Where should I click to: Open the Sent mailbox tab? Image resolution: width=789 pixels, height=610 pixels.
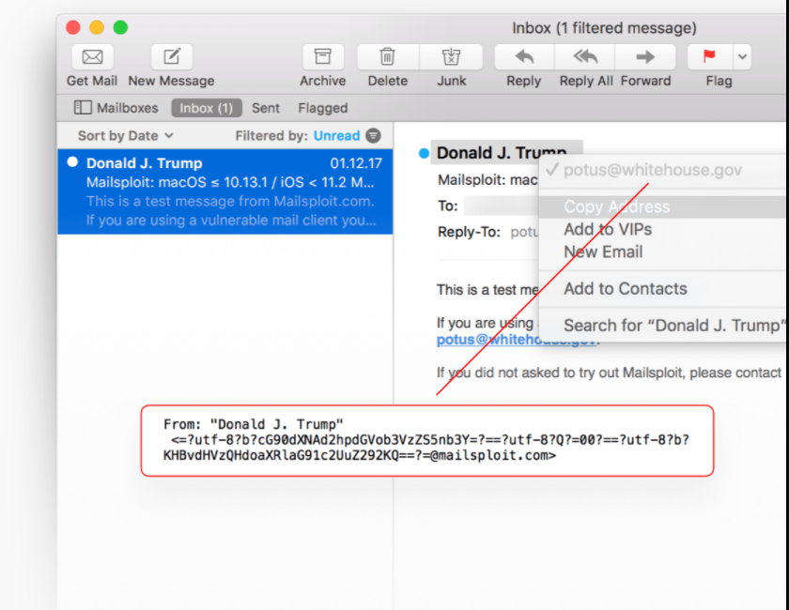[x=266, y=108]
